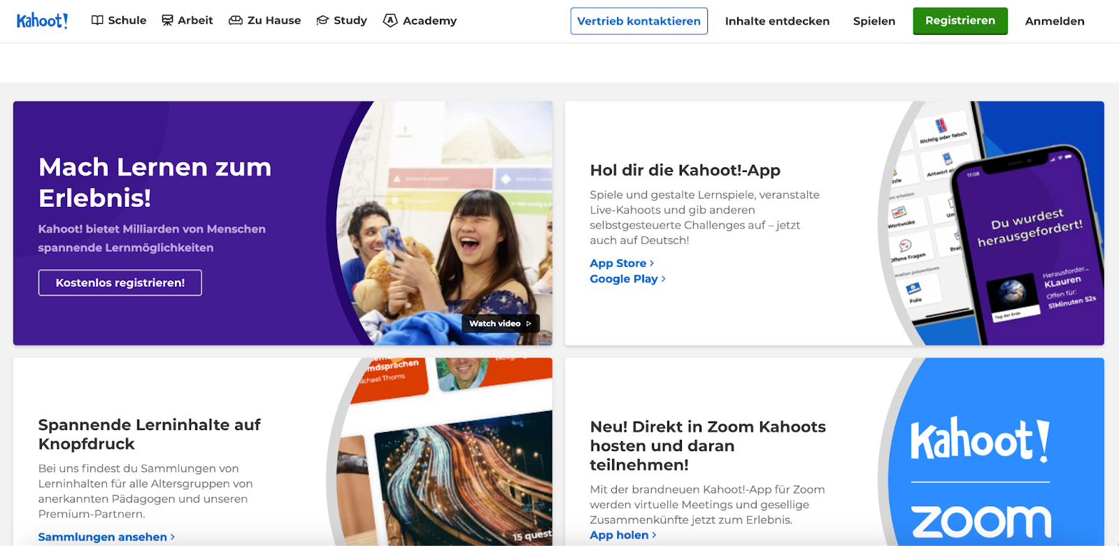Open the Zu Hause menu
Image resolution: width=1119 pixels, height=546 pixels.
coord(265,20)
